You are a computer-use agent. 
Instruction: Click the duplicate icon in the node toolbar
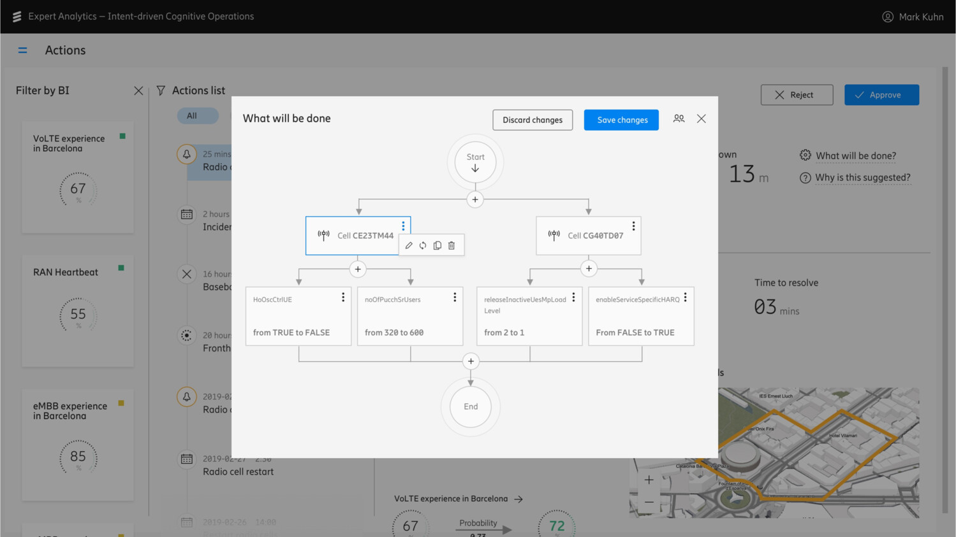click(437, 245)
